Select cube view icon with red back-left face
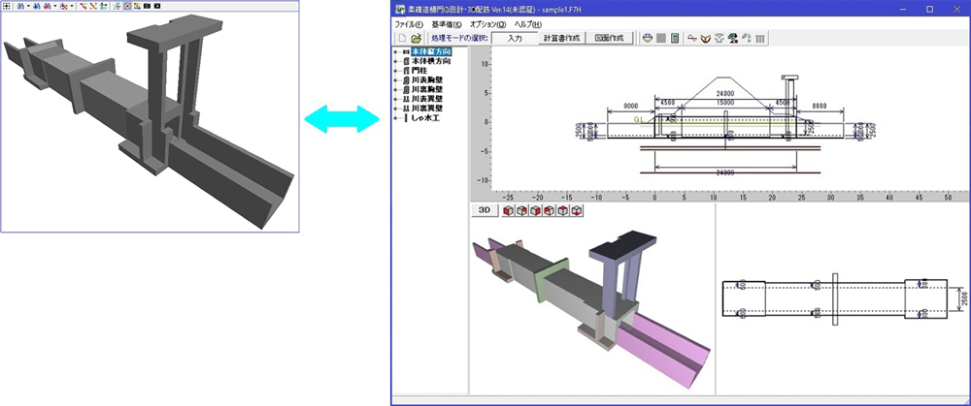 click(x=549, y=210)
